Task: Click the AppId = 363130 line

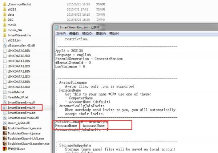Action: [69, 51]
